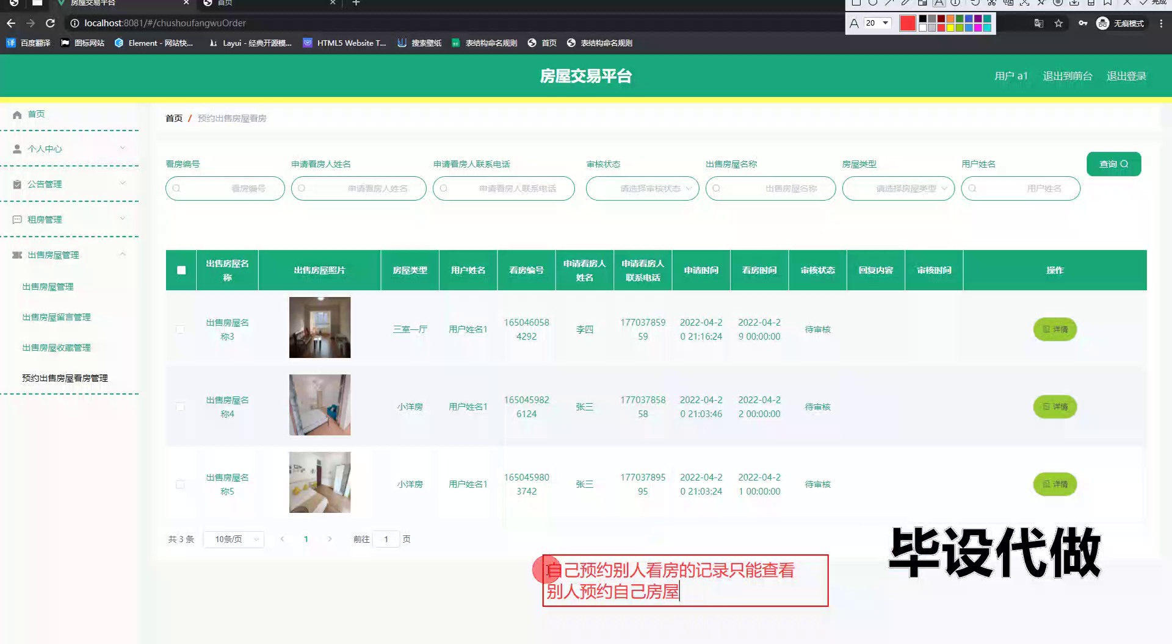This screenshot has width=1172, height=644.
Task: Click the large current red color box
Action: pos(908,23)
